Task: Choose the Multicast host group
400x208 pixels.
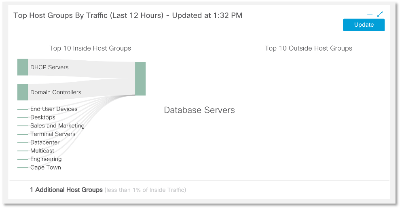Action: click(42, 151)
